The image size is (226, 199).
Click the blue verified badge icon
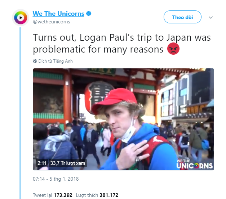point(89,14)
